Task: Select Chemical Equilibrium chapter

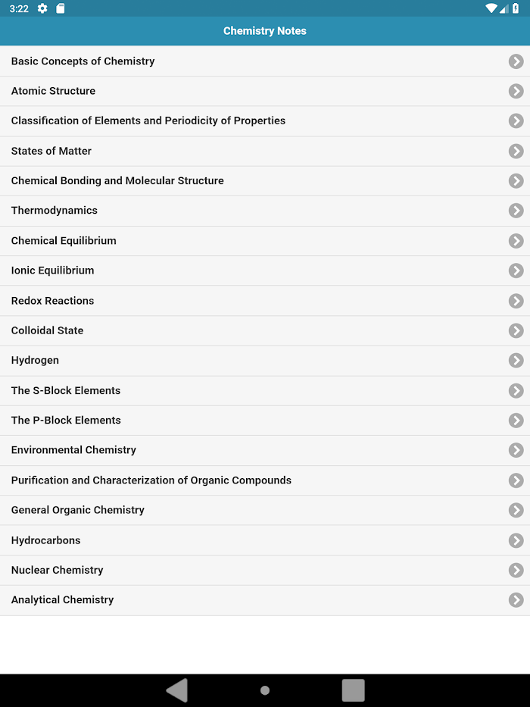Action: (265, 241)
